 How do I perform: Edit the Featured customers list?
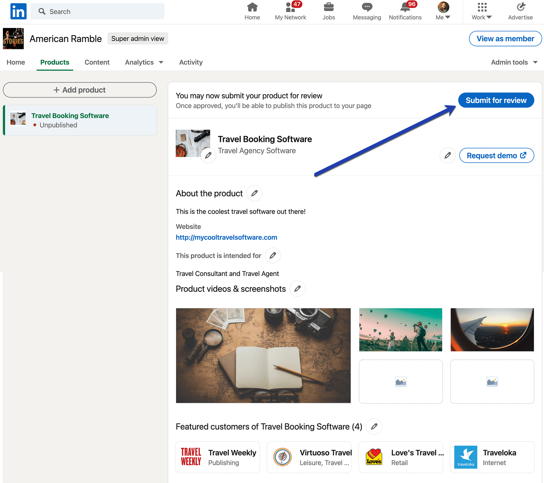pyautogui.click(x=374, y=426)
